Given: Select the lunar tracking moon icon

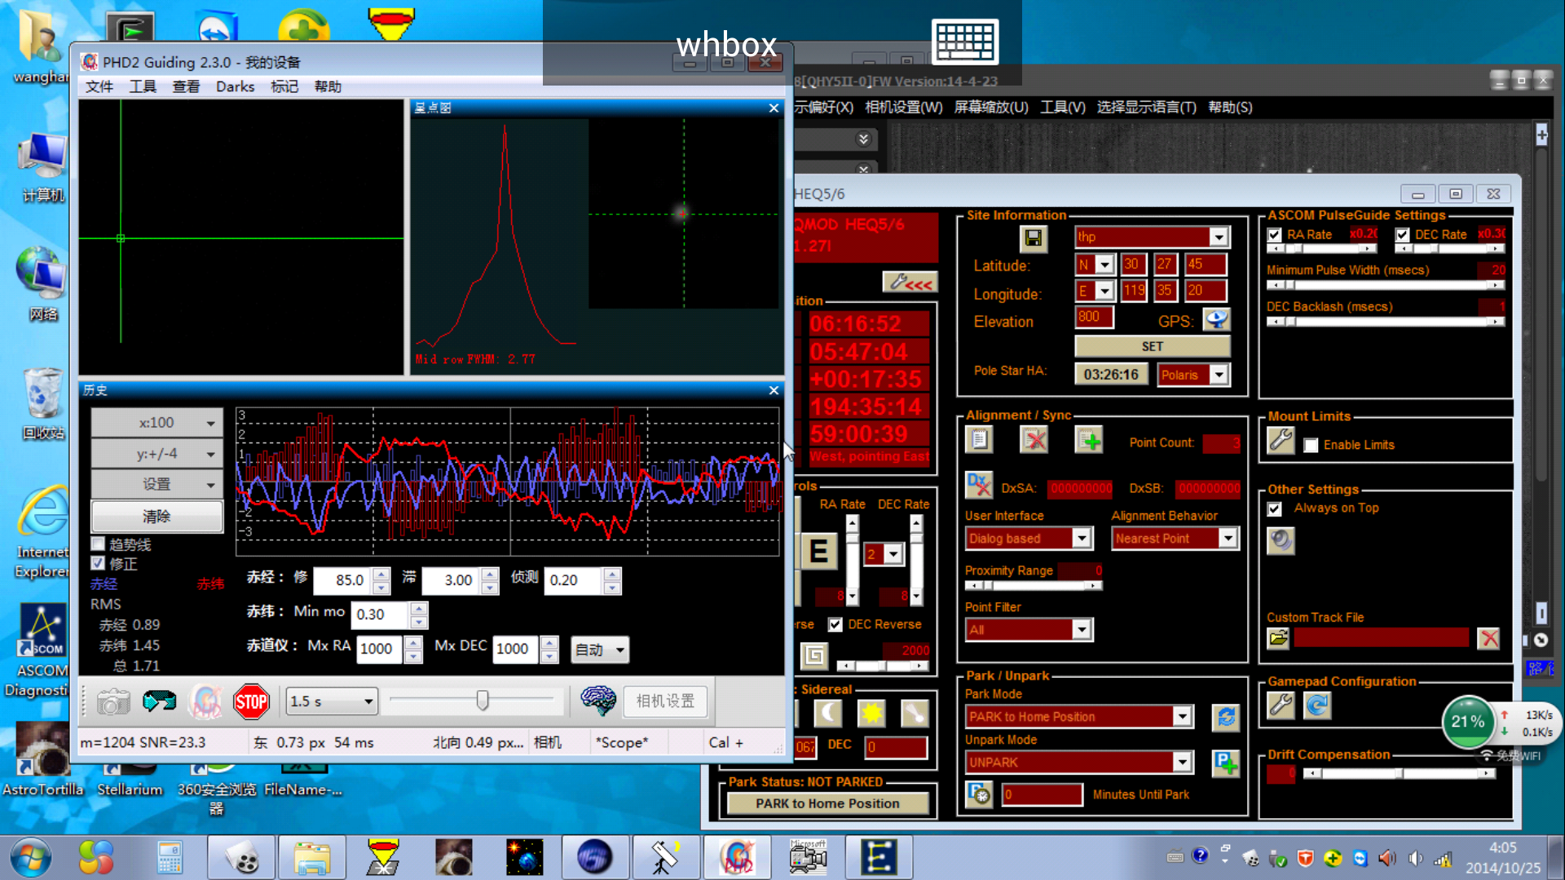Looking at the screenshot, I should tap(828, 714).
